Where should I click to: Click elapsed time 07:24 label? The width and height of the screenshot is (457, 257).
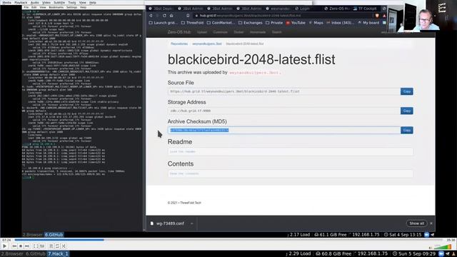pyautogui.click(x=6, y=240)
